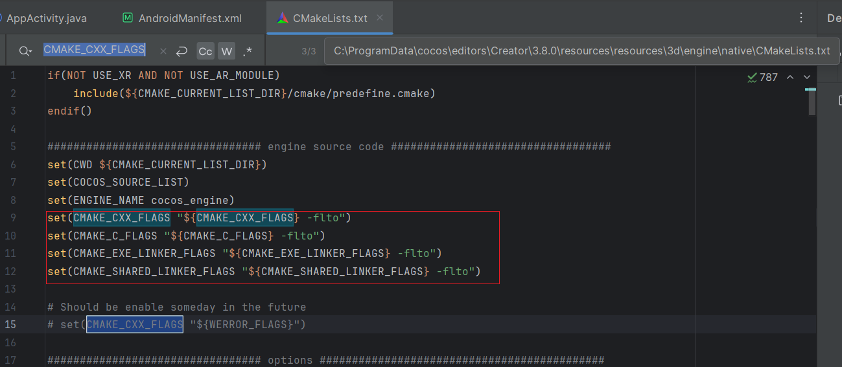Screen dimensions: 842x367
Task: Enable Regex (.*) search option
Action: point(248,51)
